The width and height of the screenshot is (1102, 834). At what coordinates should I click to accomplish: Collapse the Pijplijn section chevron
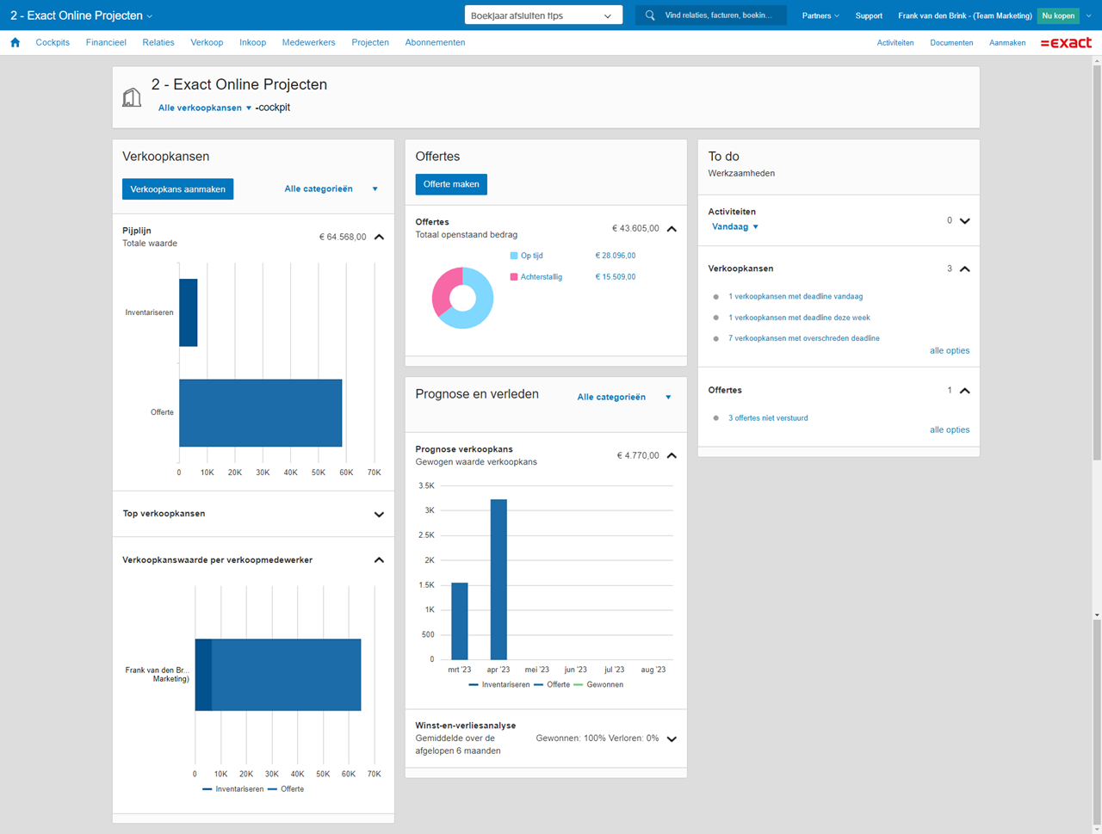coord(379,237)
